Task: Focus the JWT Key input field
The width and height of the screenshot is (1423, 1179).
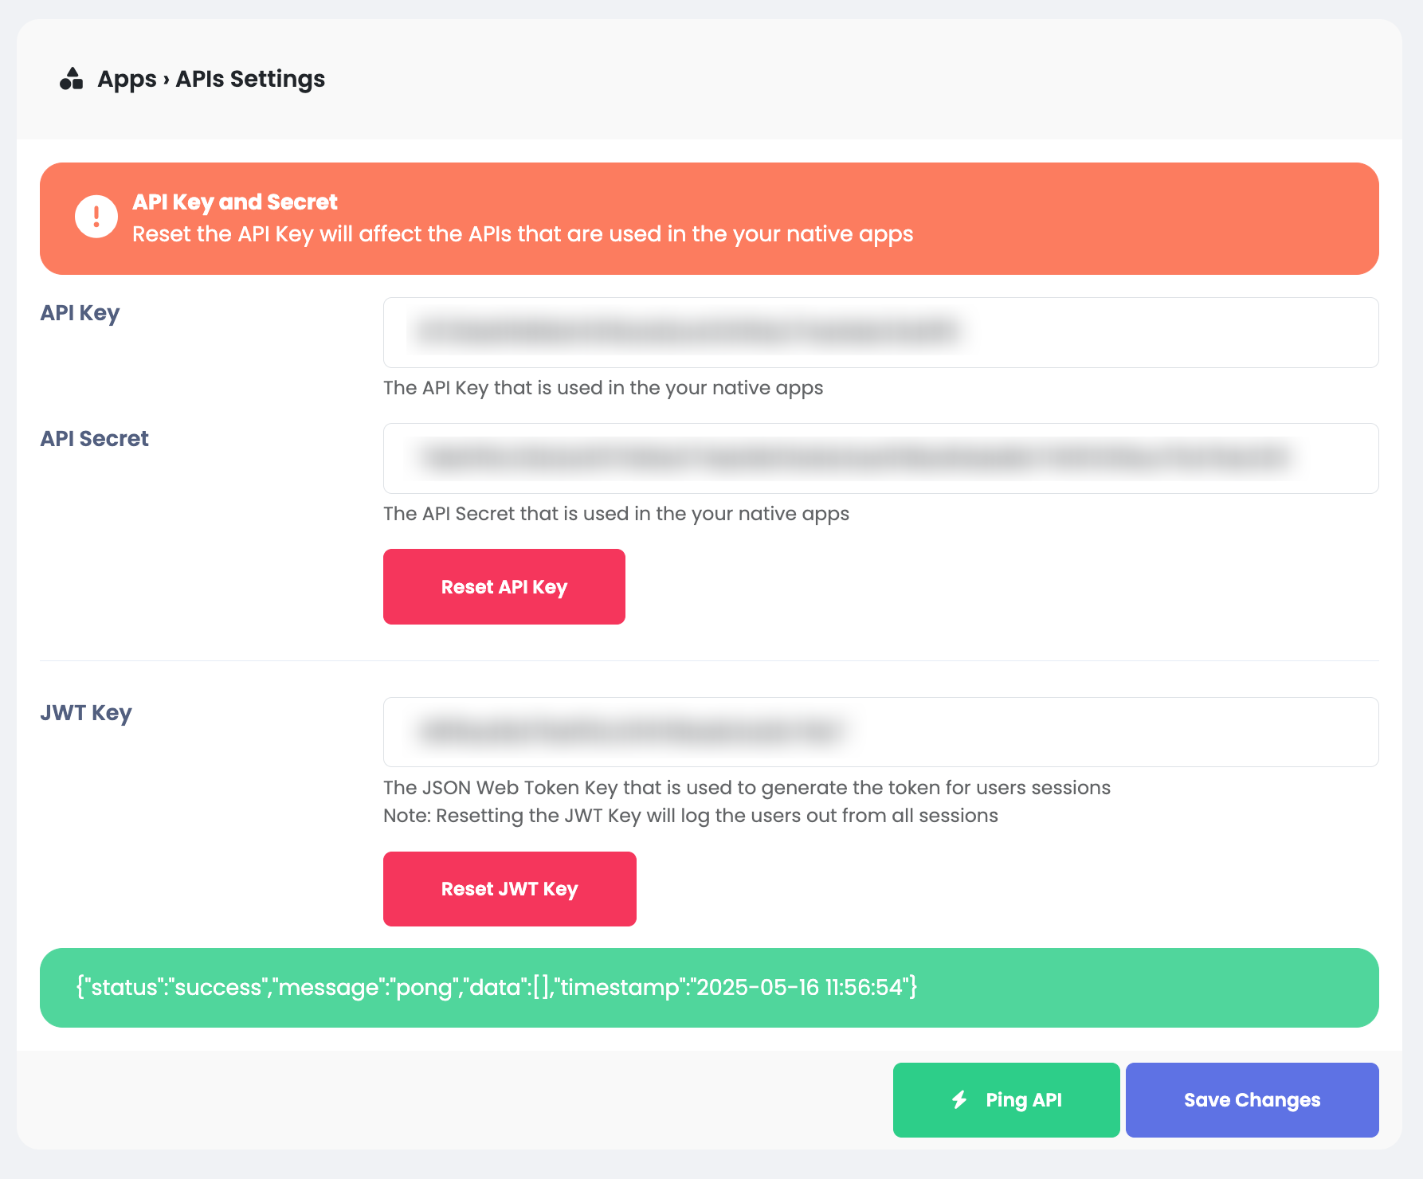Action: click(x=881, y=732)
